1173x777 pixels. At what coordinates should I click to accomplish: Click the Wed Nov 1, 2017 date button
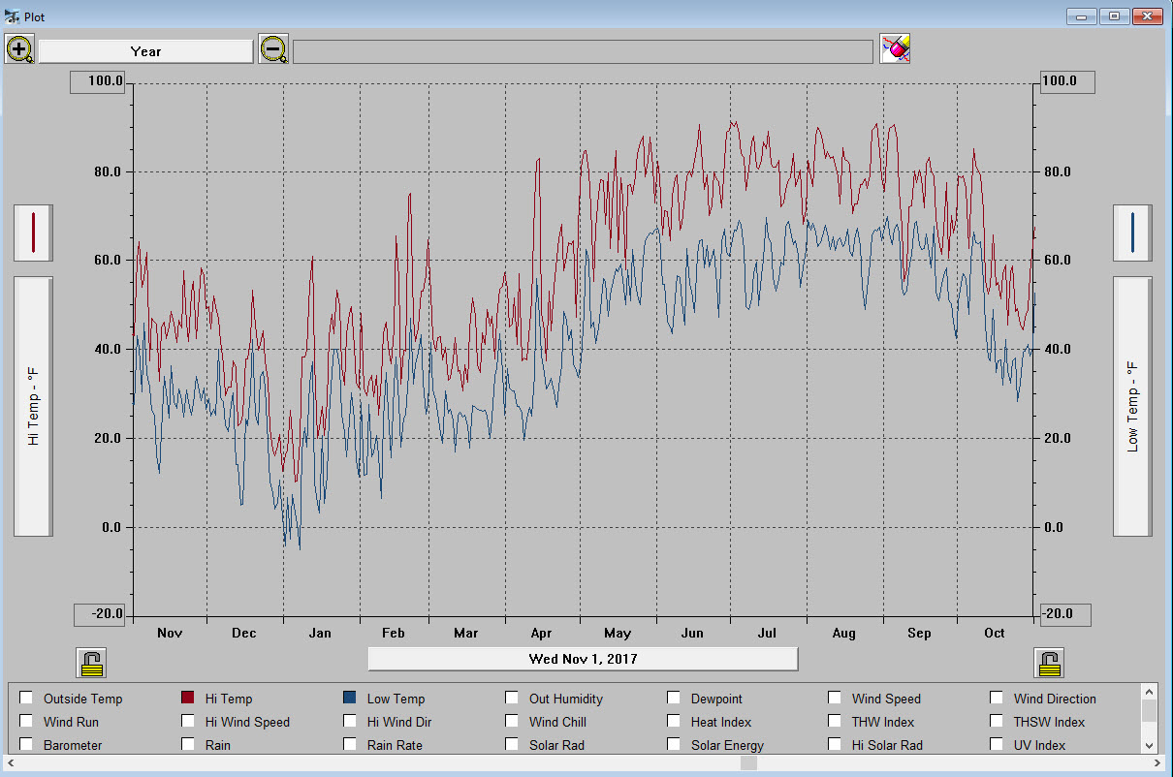click(x=583, y=659)
